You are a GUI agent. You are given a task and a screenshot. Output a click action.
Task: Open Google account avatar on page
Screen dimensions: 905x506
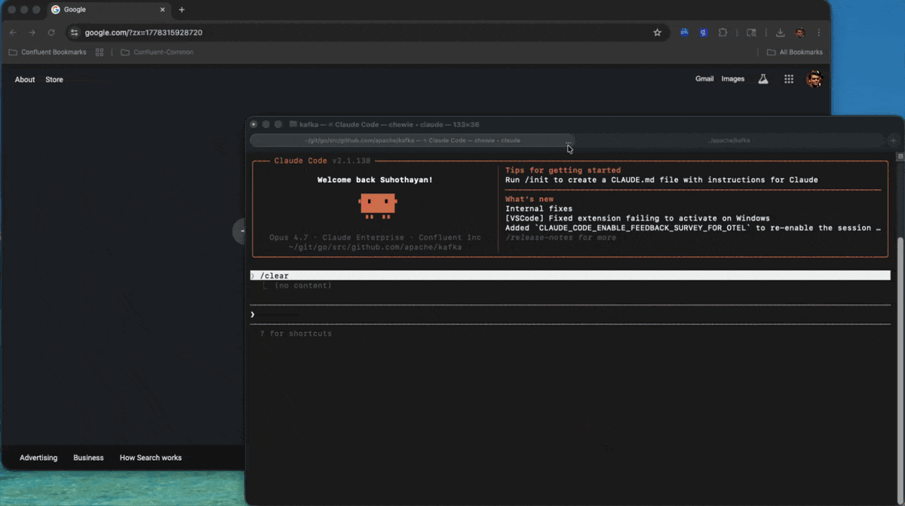pos(814,79)
